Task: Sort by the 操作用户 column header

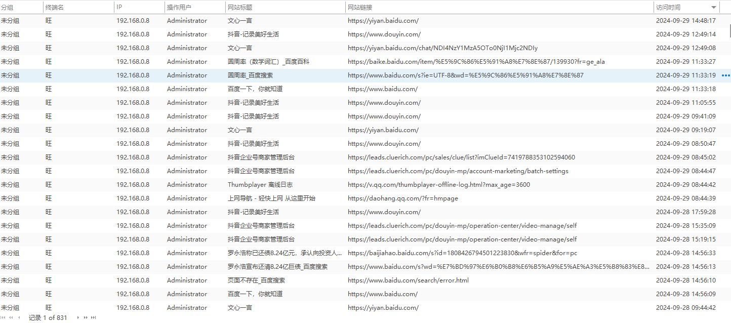Action: tap(179, 7)
